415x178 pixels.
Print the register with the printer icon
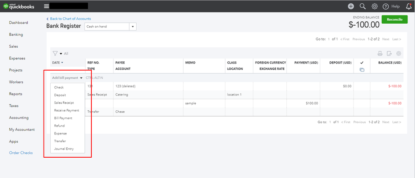(x=380, y=54)
